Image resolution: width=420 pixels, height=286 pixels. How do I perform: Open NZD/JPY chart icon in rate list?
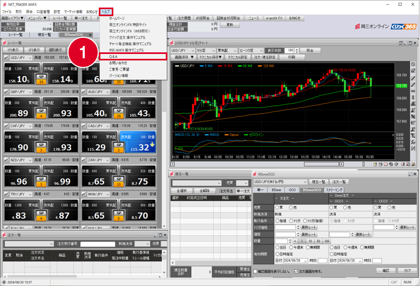tap(6, 160)
